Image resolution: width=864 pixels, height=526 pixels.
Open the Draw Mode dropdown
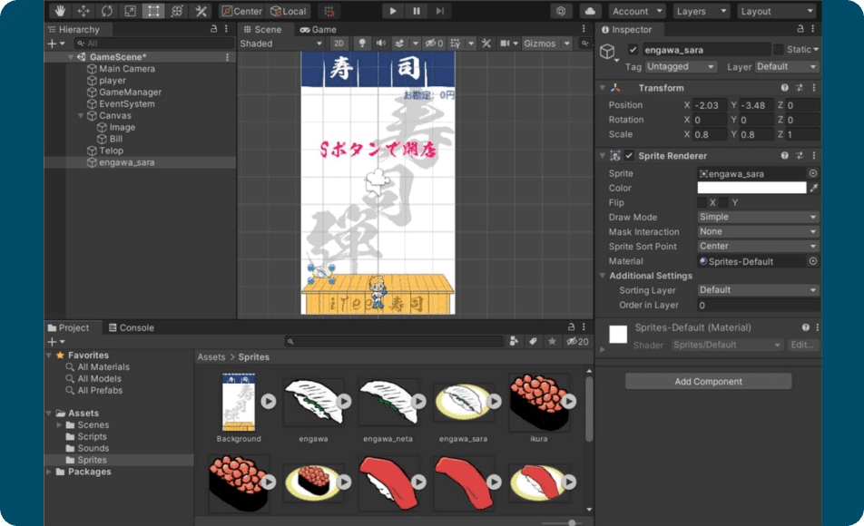(x=758, y=217)
